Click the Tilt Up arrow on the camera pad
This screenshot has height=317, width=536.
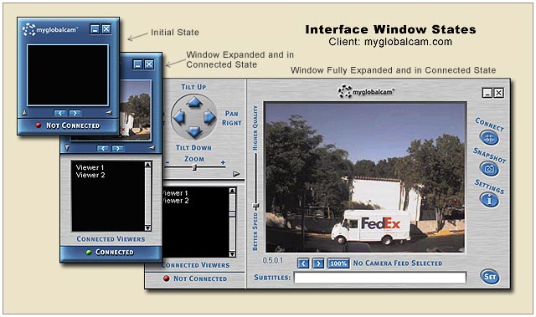coord(193,102)
